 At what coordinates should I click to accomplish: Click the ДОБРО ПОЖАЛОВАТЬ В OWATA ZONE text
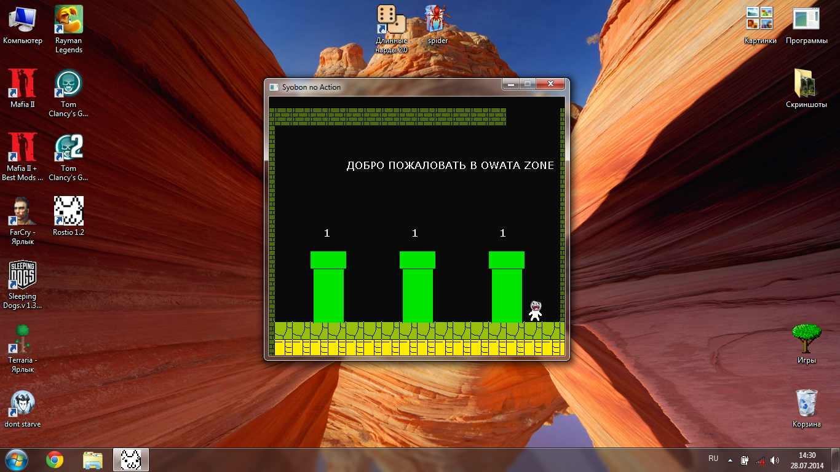(x=450, y=165)
